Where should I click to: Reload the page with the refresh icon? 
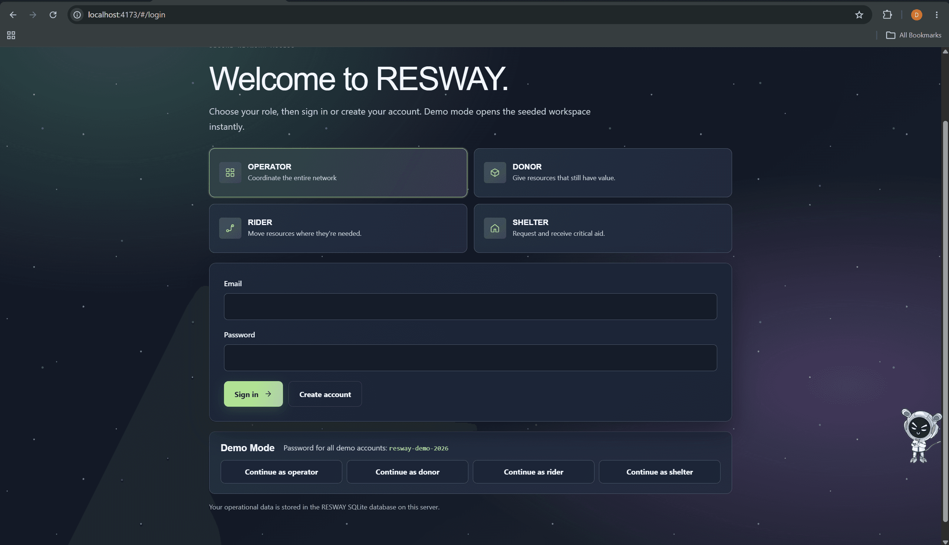[x=53, y=14]
